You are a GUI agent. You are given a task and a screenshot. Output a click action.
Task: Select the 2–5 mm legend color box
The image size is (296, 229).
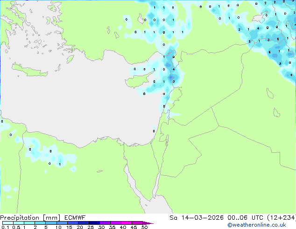tap(40, 223)
